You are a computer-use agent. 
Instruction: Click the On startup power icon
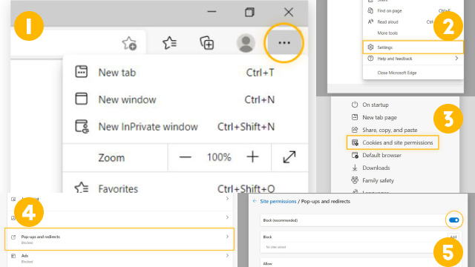(x=355, y=105)
